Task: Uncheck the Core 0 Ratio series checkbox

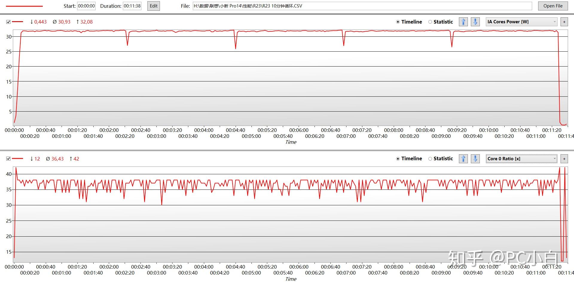Action: click(x=8, y=159)
